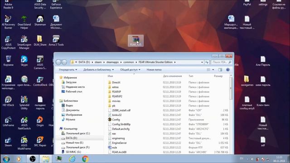Select Arma 3 Tools desktop icon

coord(56,41)
